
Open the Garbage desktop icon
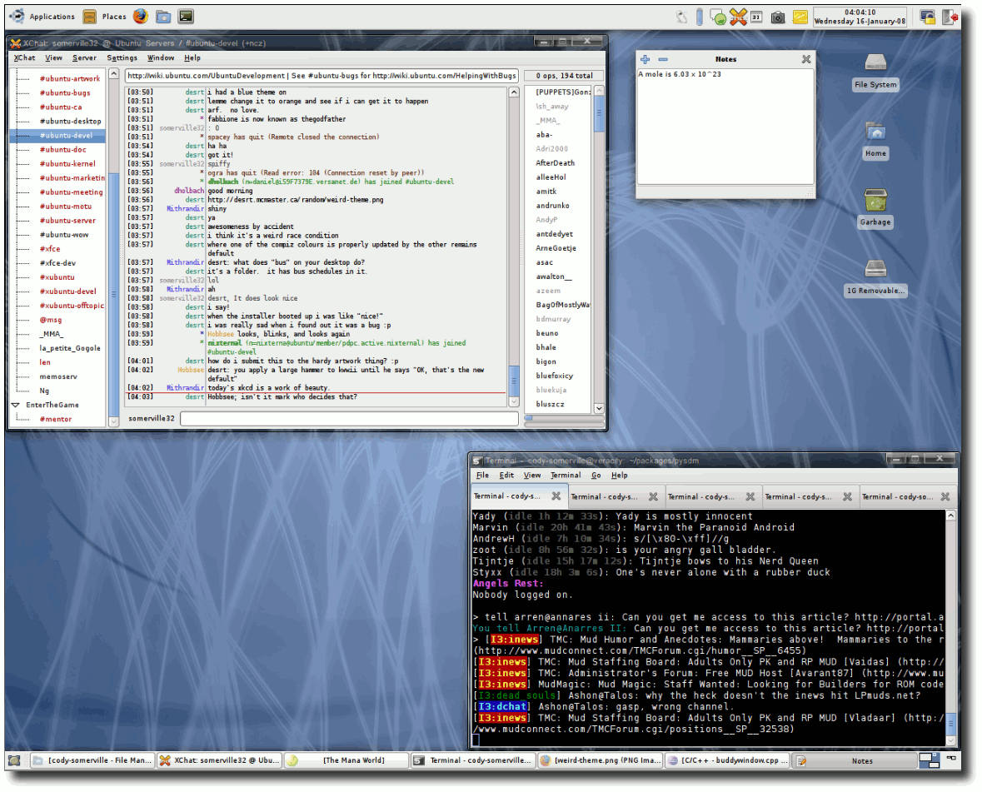click(875, 208)
